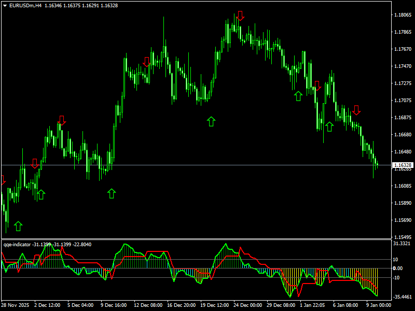415x311 pixels.
Task: Click the 9 Jan 00:00 time axis label
Action: click(379, 305)
